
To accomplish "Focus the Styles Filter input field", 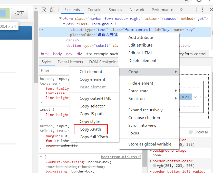I will [54, 71].
